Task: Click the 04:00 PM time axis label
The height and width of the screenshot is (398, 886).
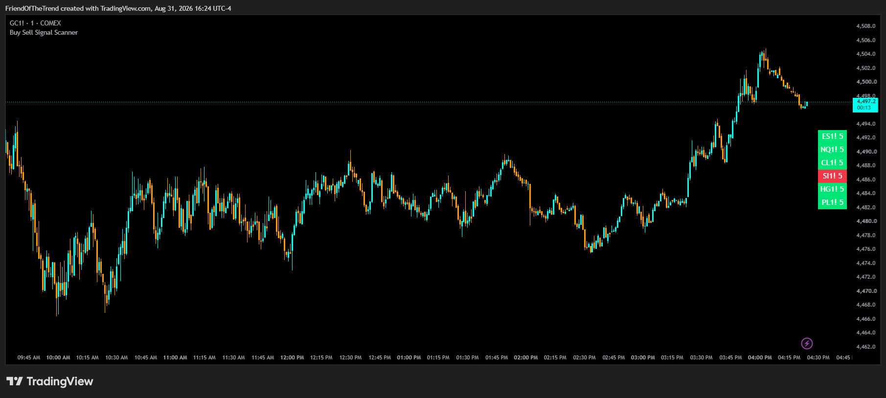Action: pyautogui.click(x=760, y=357)
